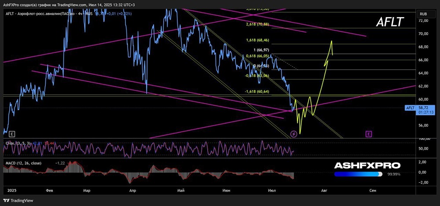Click the 68,00 price axis label

423,47
